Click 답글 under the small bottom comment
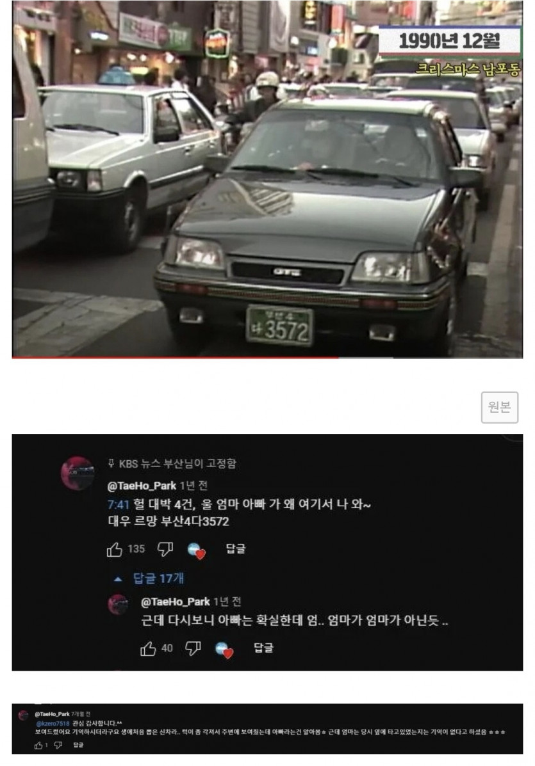 tap(78, 745)
